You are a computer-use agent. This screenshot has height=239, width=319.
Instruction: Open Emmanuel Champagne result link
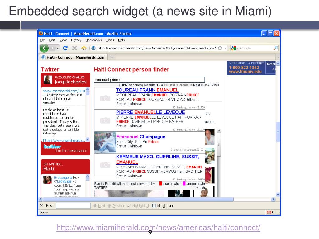[140, 137]
